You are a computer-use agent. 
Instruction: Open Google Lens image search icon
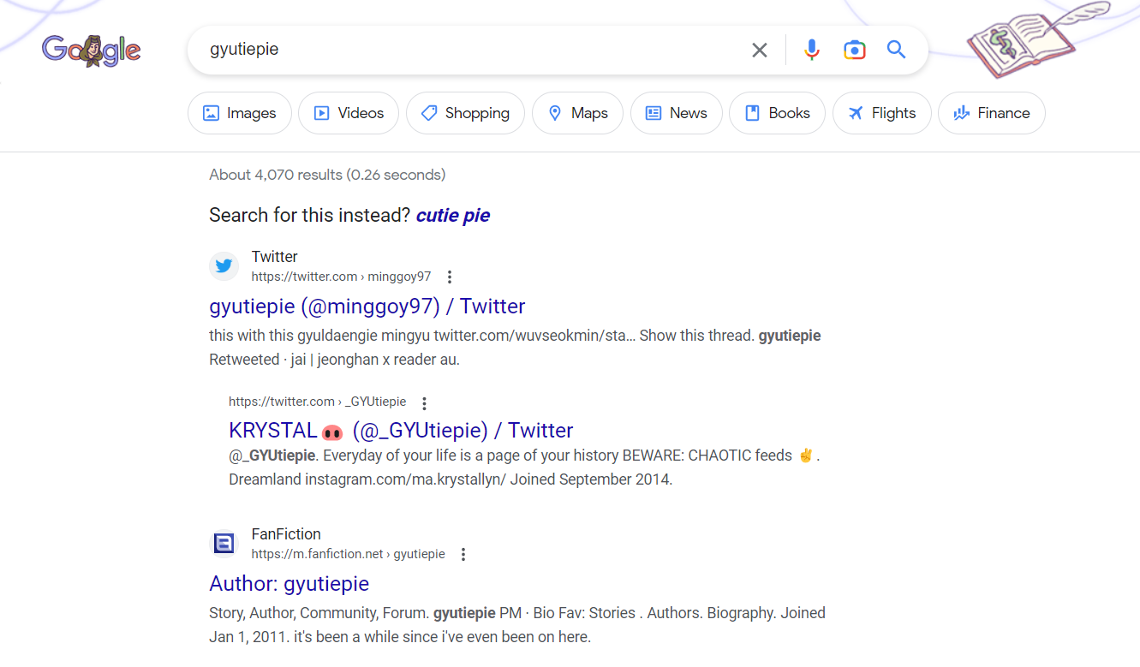pyautogui.click(x=854, y=50)
